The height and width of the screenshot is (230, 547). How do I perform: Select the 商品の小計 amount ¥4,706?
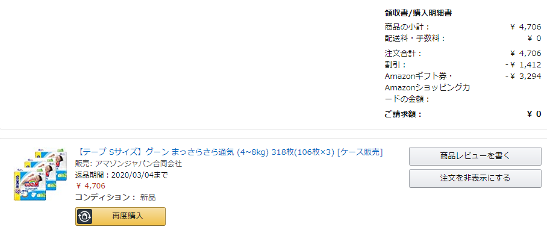point(525,27)
